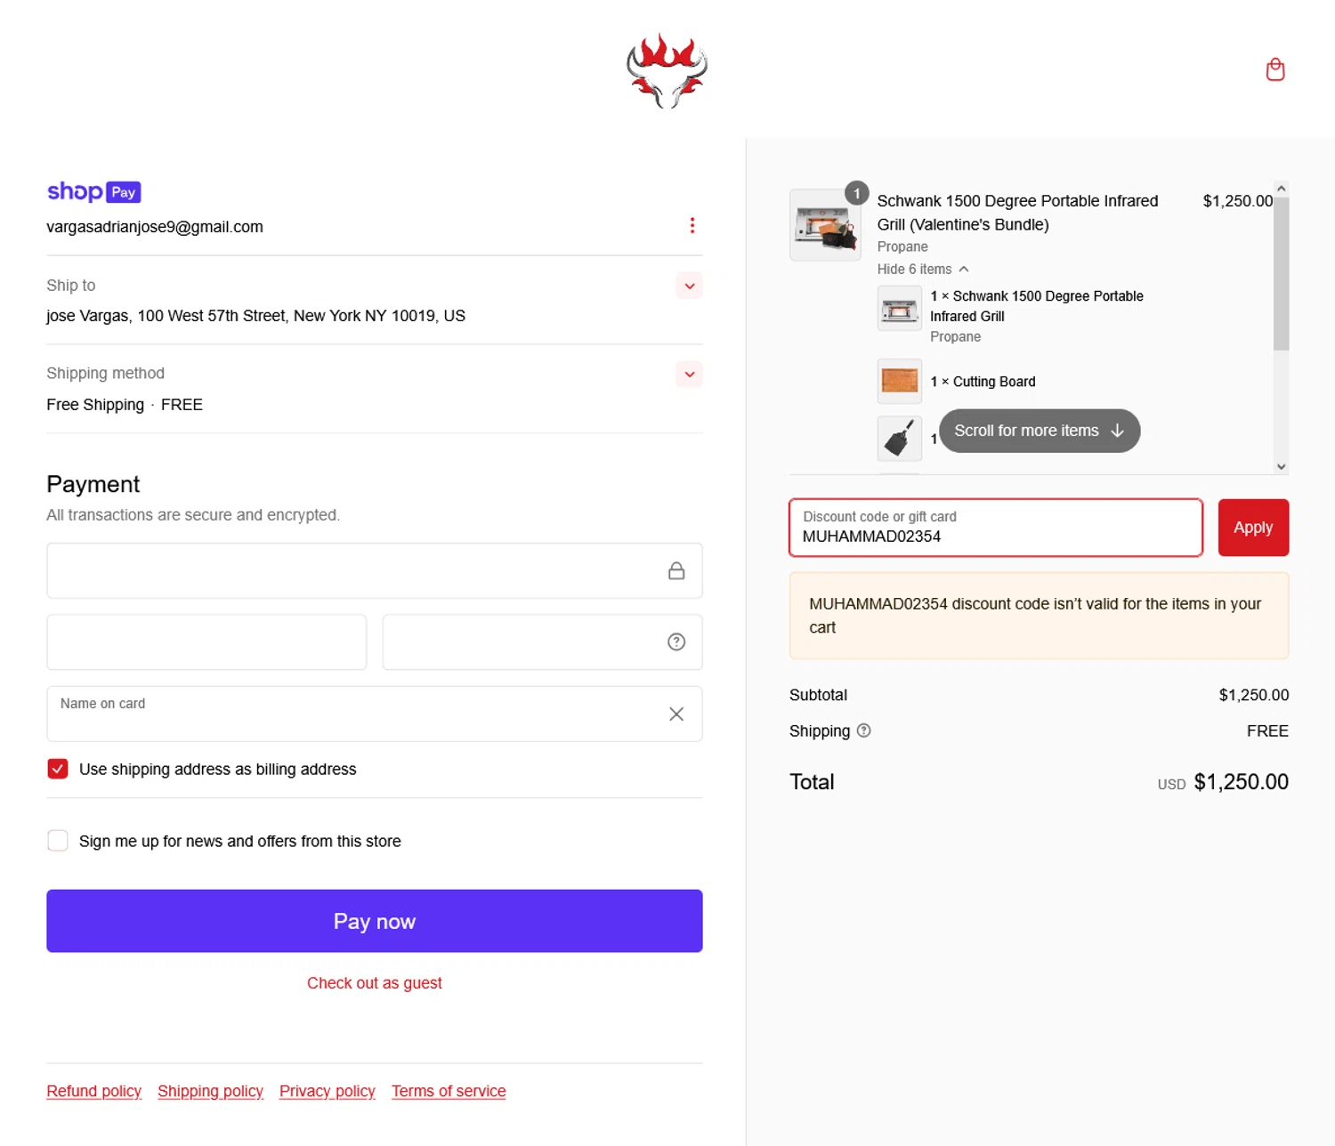Click the Valentine's Bundle product thumbnail
The width and height of the screenshot is (1335, 1146).
click(x=825, y=225)
